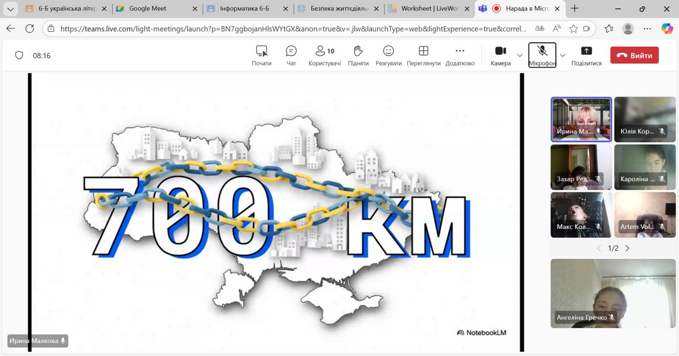The image size is (679, 356).
Task: Click the Почати toolbar icon
Action: 262,56
